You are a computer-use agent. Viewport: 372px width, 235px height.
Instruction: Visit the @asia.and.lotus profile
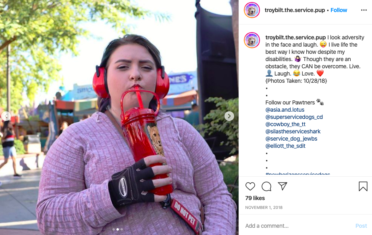click(x=285, y=110)
